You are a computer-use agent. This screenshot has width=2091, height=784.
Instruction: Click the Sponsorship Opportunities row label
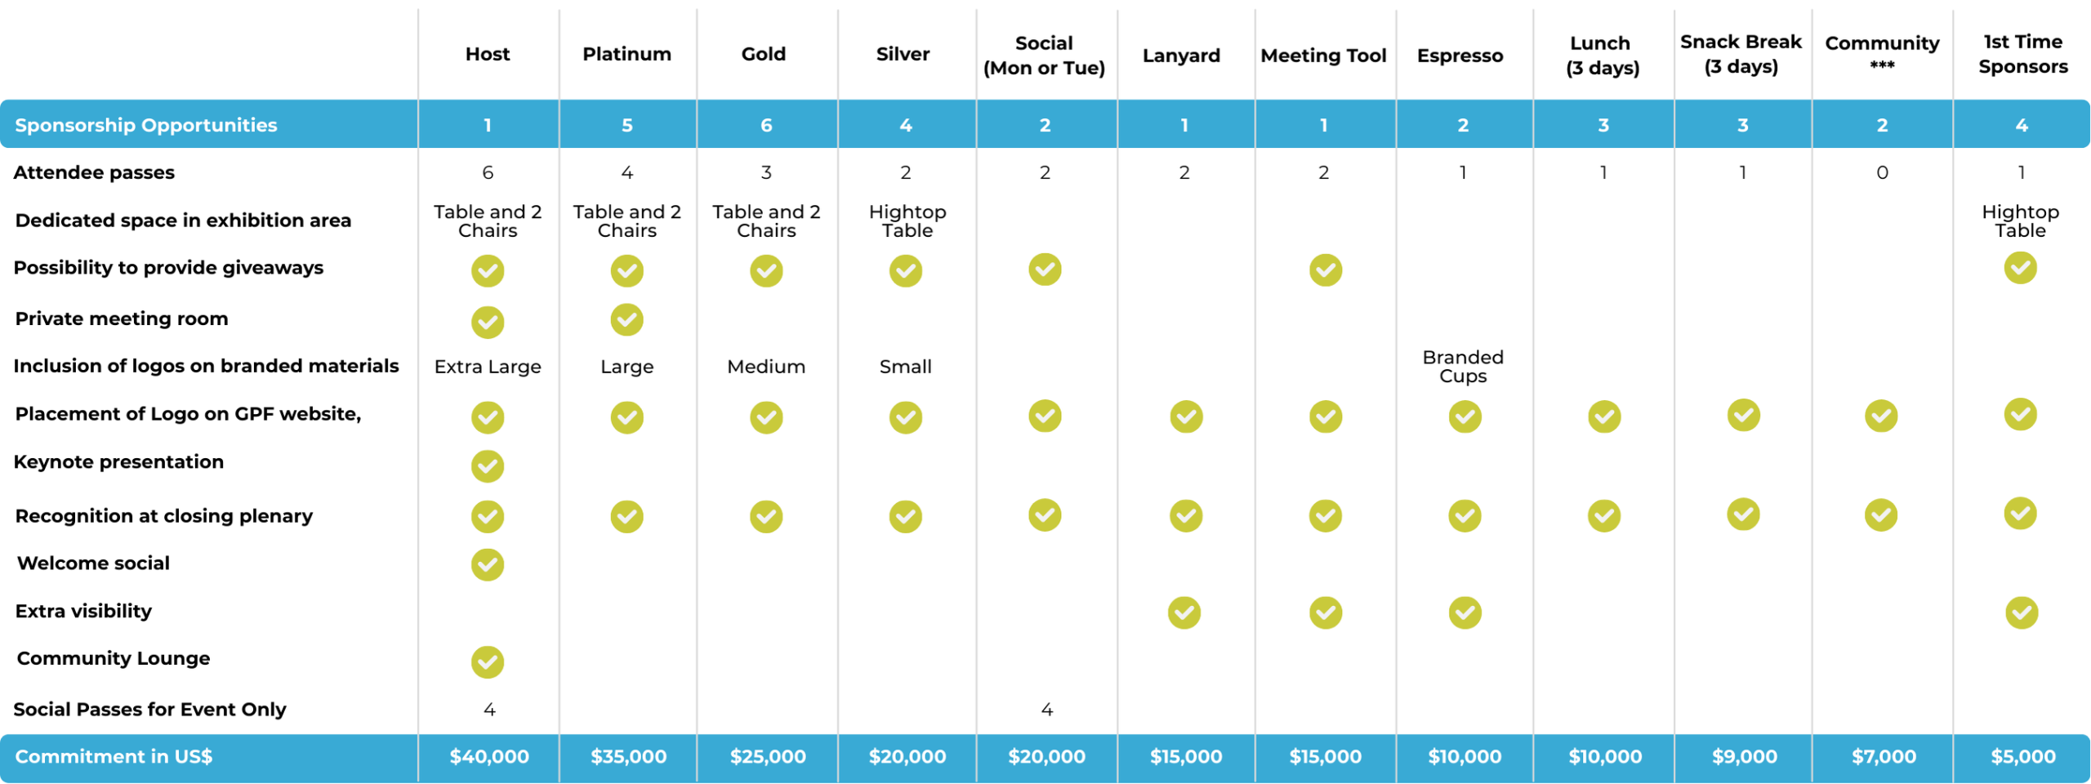point(146,125)
